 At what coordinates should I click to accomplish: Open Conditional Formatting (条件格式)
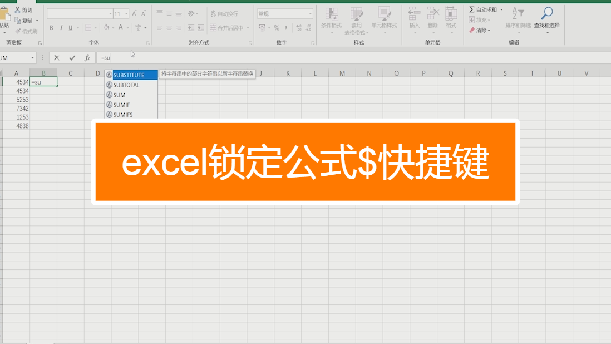point(331,19)
